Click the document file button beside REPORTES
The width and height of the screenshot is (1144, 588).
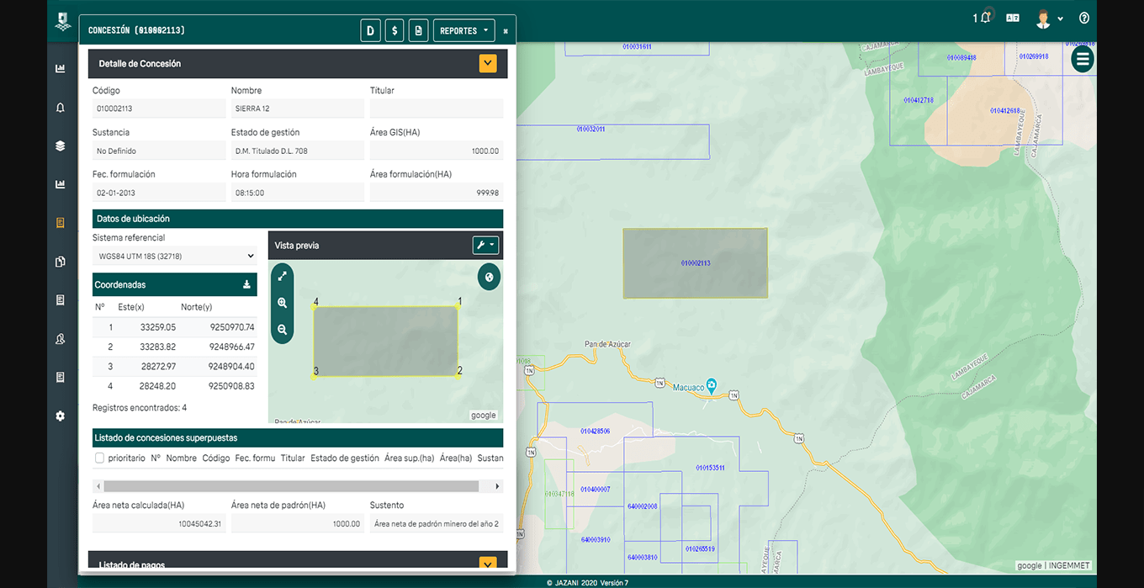click(418, 31)
